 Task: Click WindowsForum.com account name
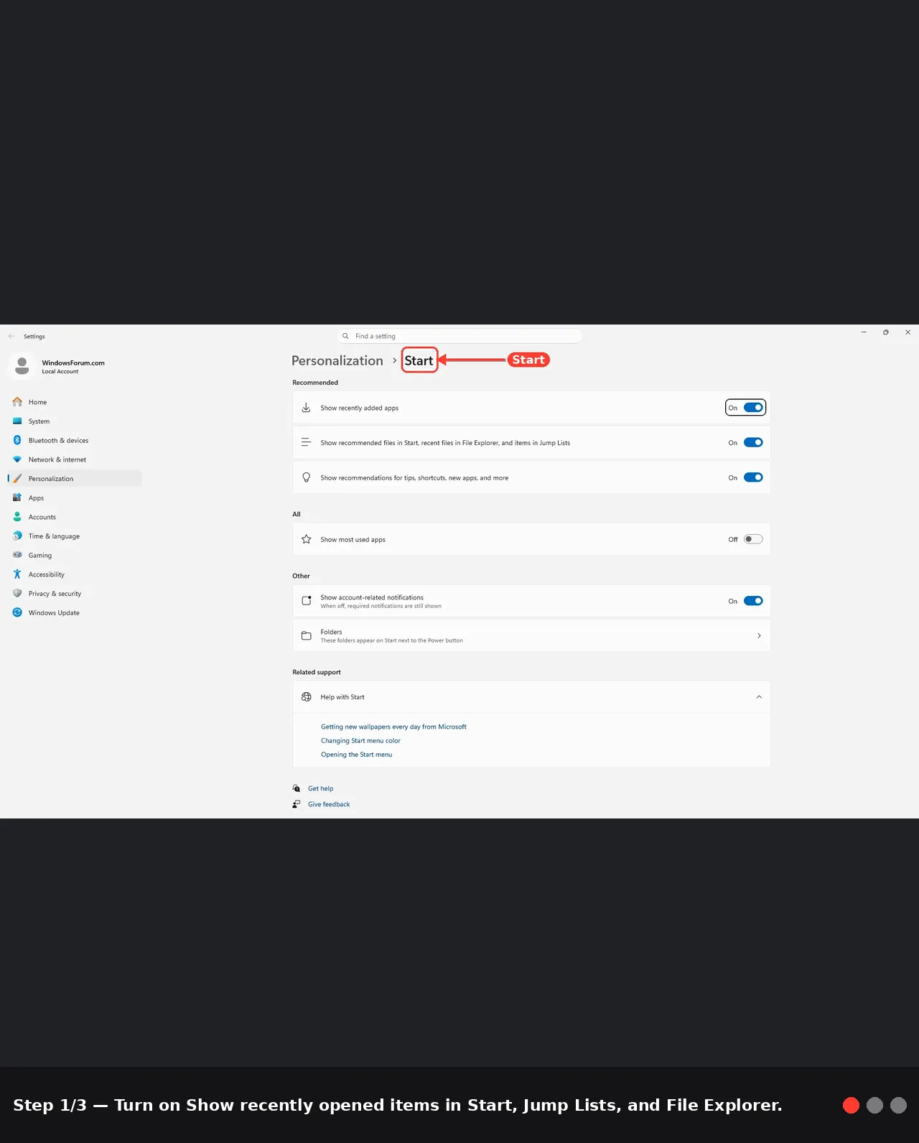pyautogui.click(x=73, y=363)
